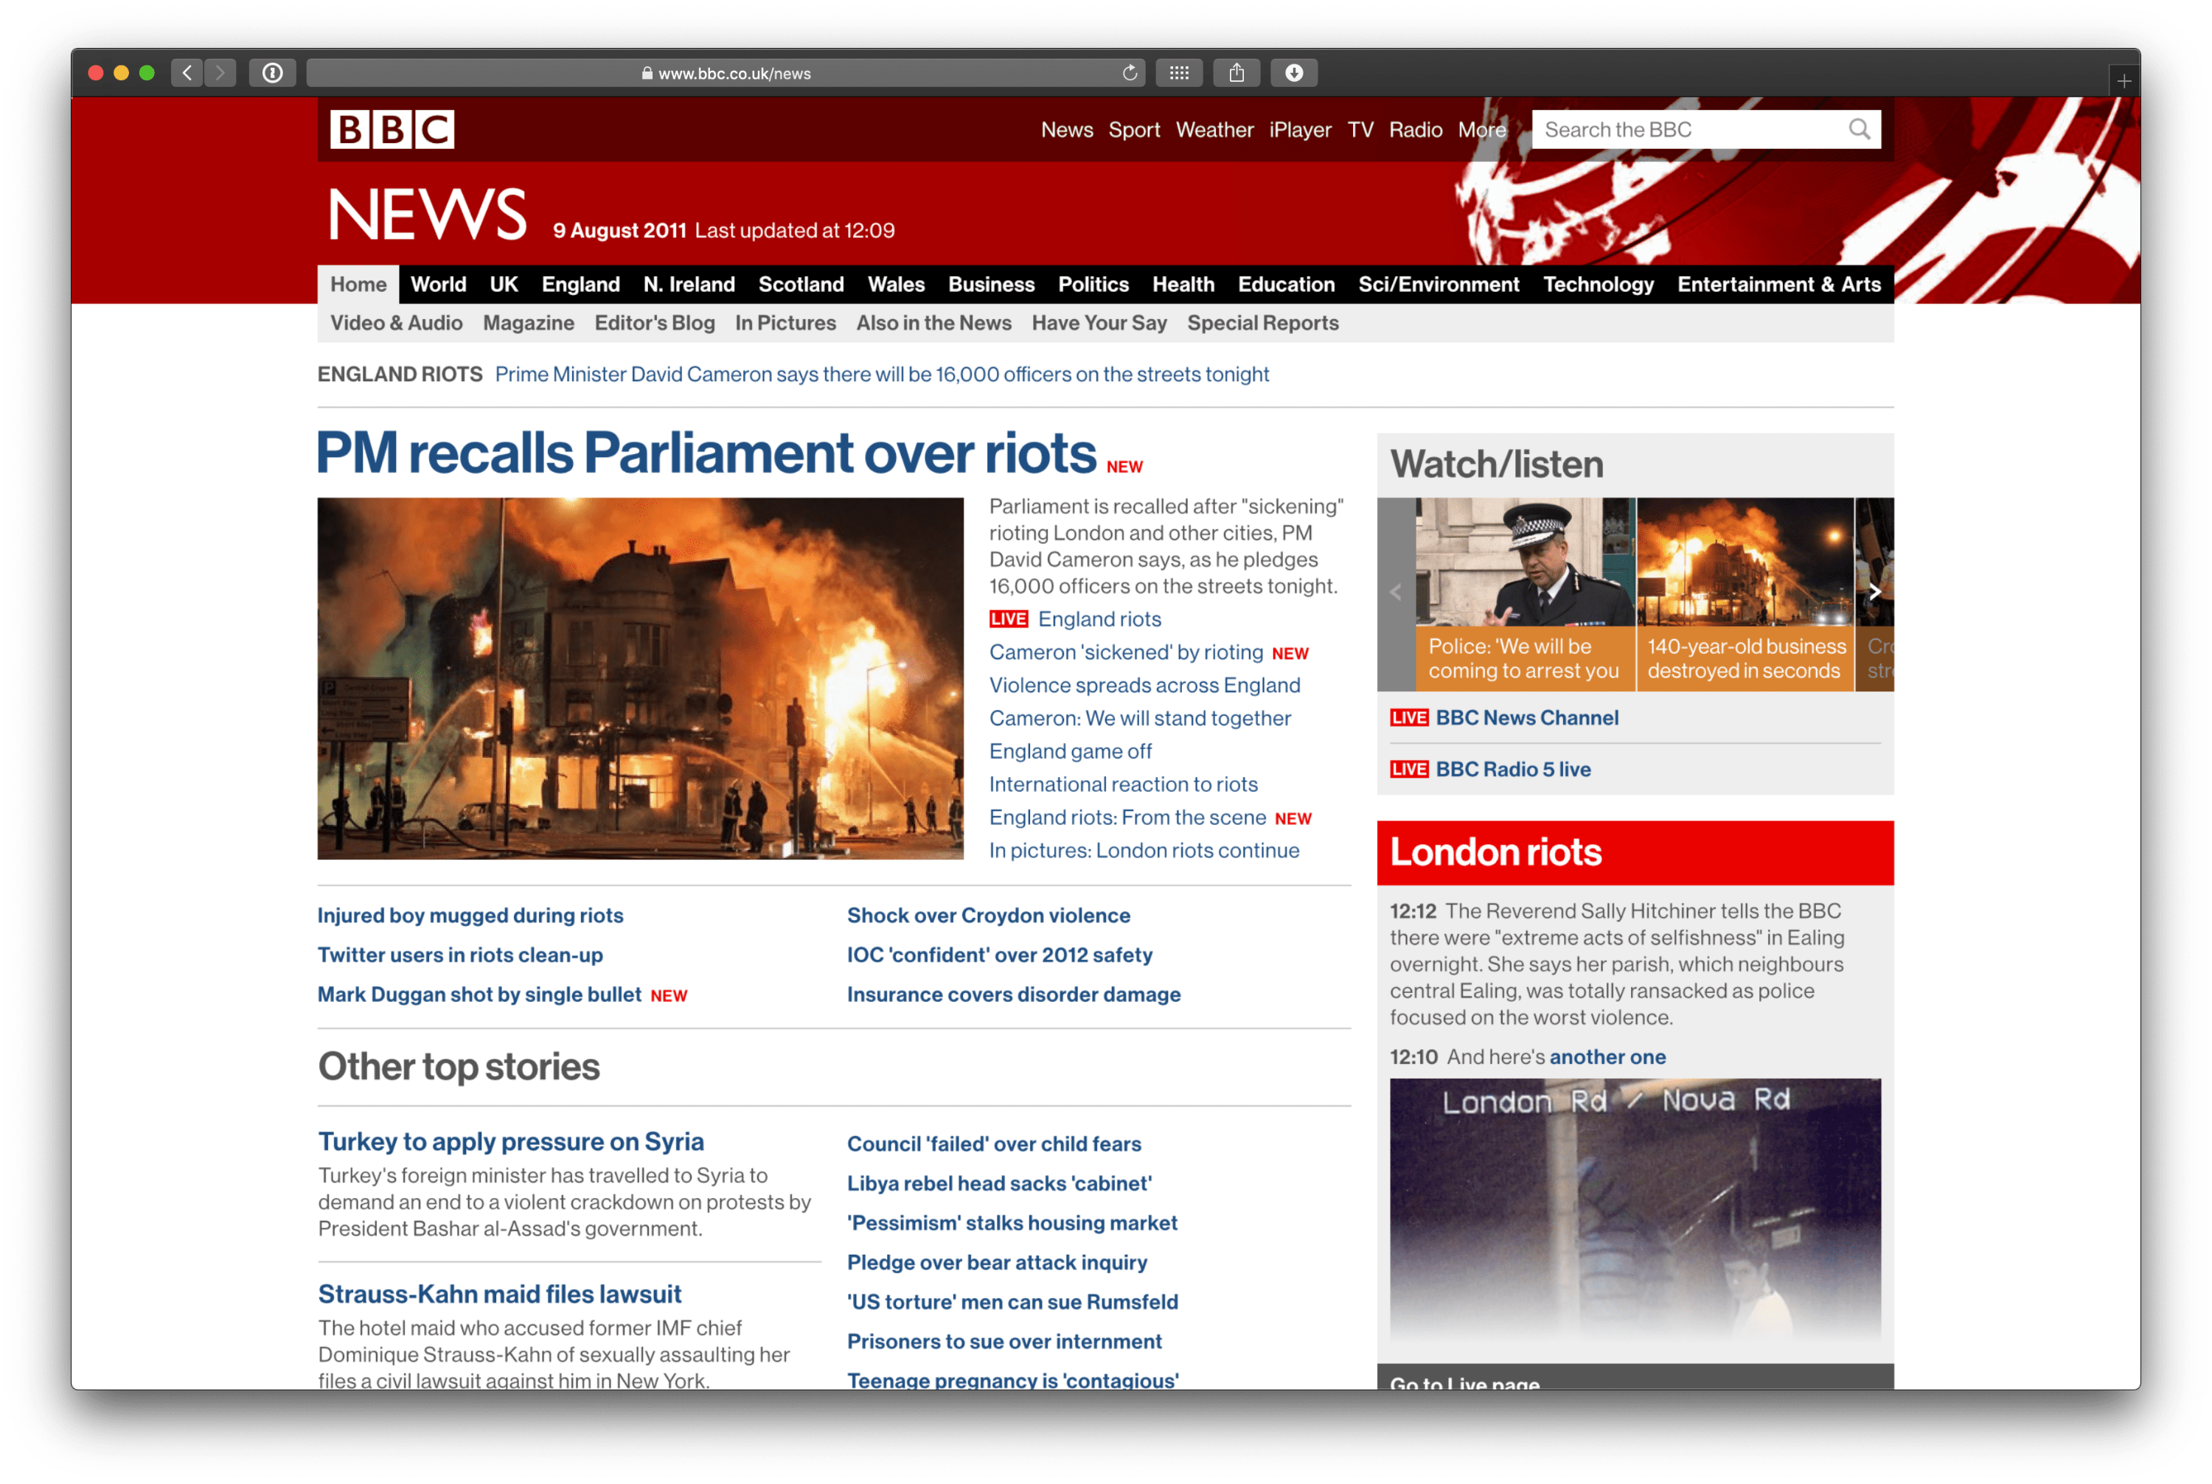Open the Share sheet icon
2212x1484 pixels.
pos(1237,73)
